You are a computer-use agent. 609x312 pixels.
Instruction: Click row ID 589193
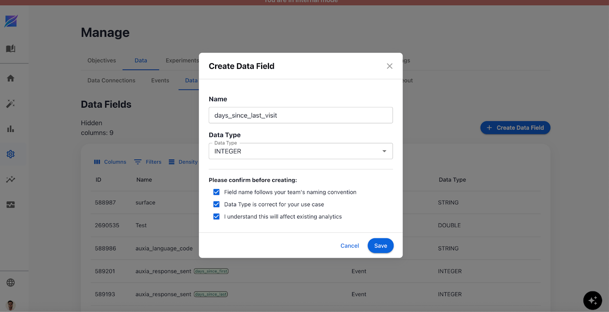tap(105, 294)
